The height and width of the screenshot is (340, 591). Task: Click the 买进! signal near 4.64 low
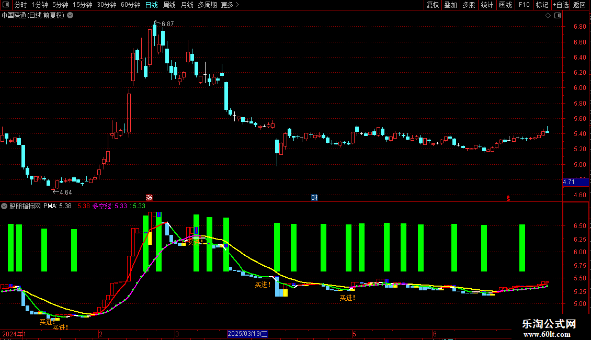pyautogui.click(x=48, y=322)
